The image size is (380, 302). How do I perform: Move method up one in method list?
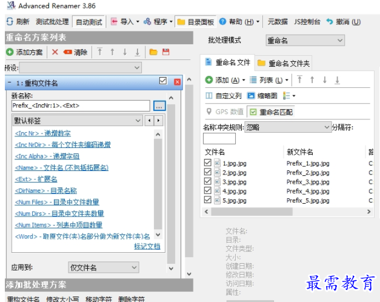tap(112, 52)
